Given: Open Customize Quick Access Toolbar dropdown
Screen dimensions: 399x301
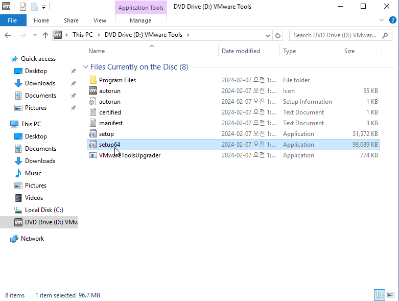Looking at the screenshot, I should pos(43,7).
